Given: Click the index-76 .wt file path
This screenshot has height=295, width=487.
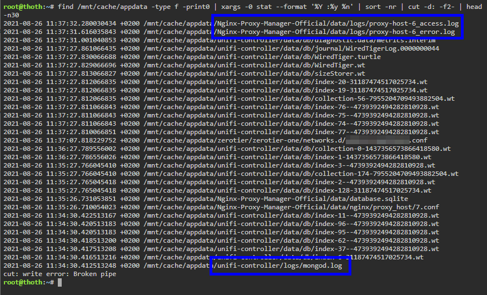Looking at the screenshot, I should (291, 107).
